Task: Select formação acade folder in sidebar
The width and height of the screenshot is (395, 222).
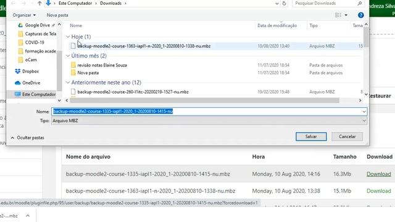Action: click(40, 51)
